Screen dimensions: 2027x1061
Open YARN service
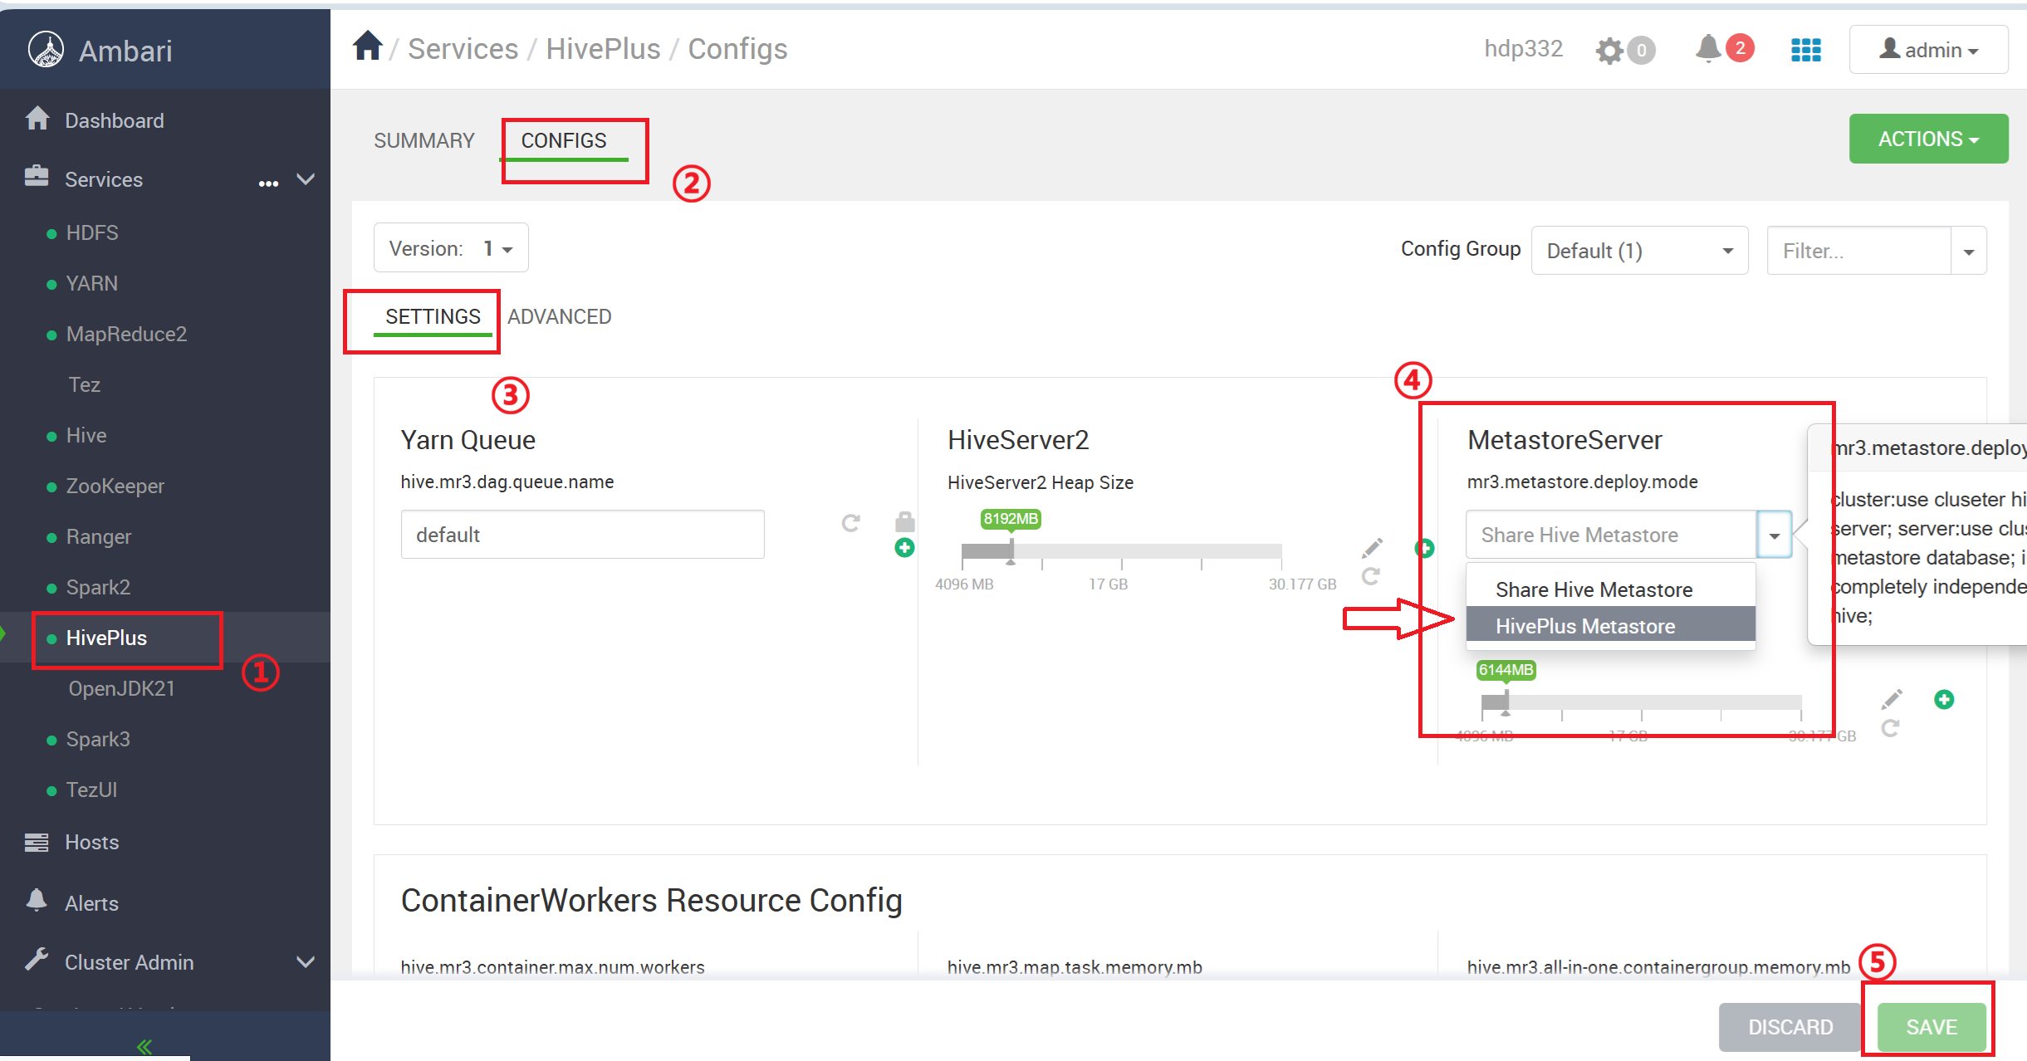tap(92, 283)
